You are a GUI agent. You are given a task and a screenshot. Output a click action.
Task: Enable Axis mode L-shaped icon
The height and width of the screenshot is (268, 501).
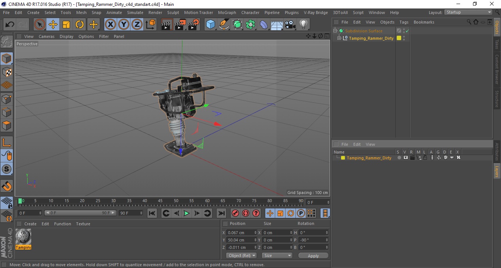[7, 142]
